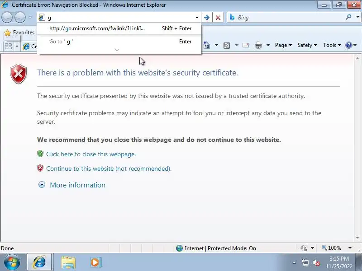Select the go.microsoft.com fwlink suggestion
Image resolution: width=362 pixels, height=271 pixels.
click(120, 28)
